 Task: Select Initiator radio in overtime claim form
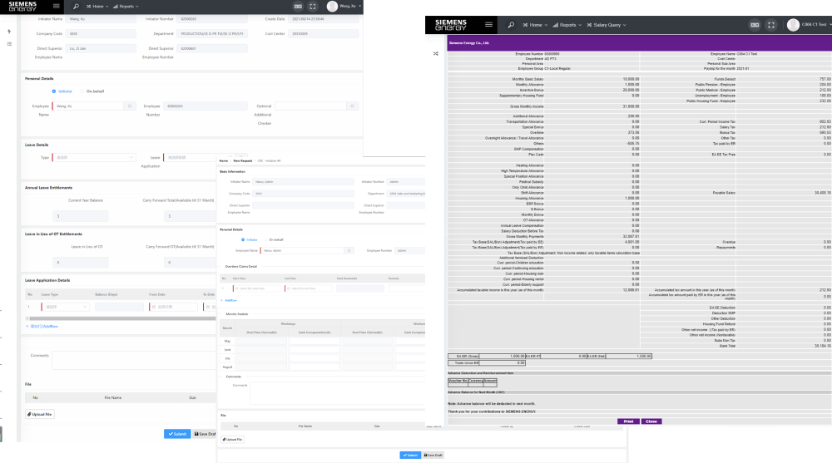pos(243,239)
